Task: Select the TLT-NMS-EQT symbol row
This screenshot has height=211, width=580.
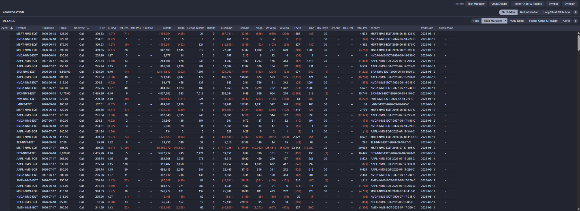Action: (25, 142)
